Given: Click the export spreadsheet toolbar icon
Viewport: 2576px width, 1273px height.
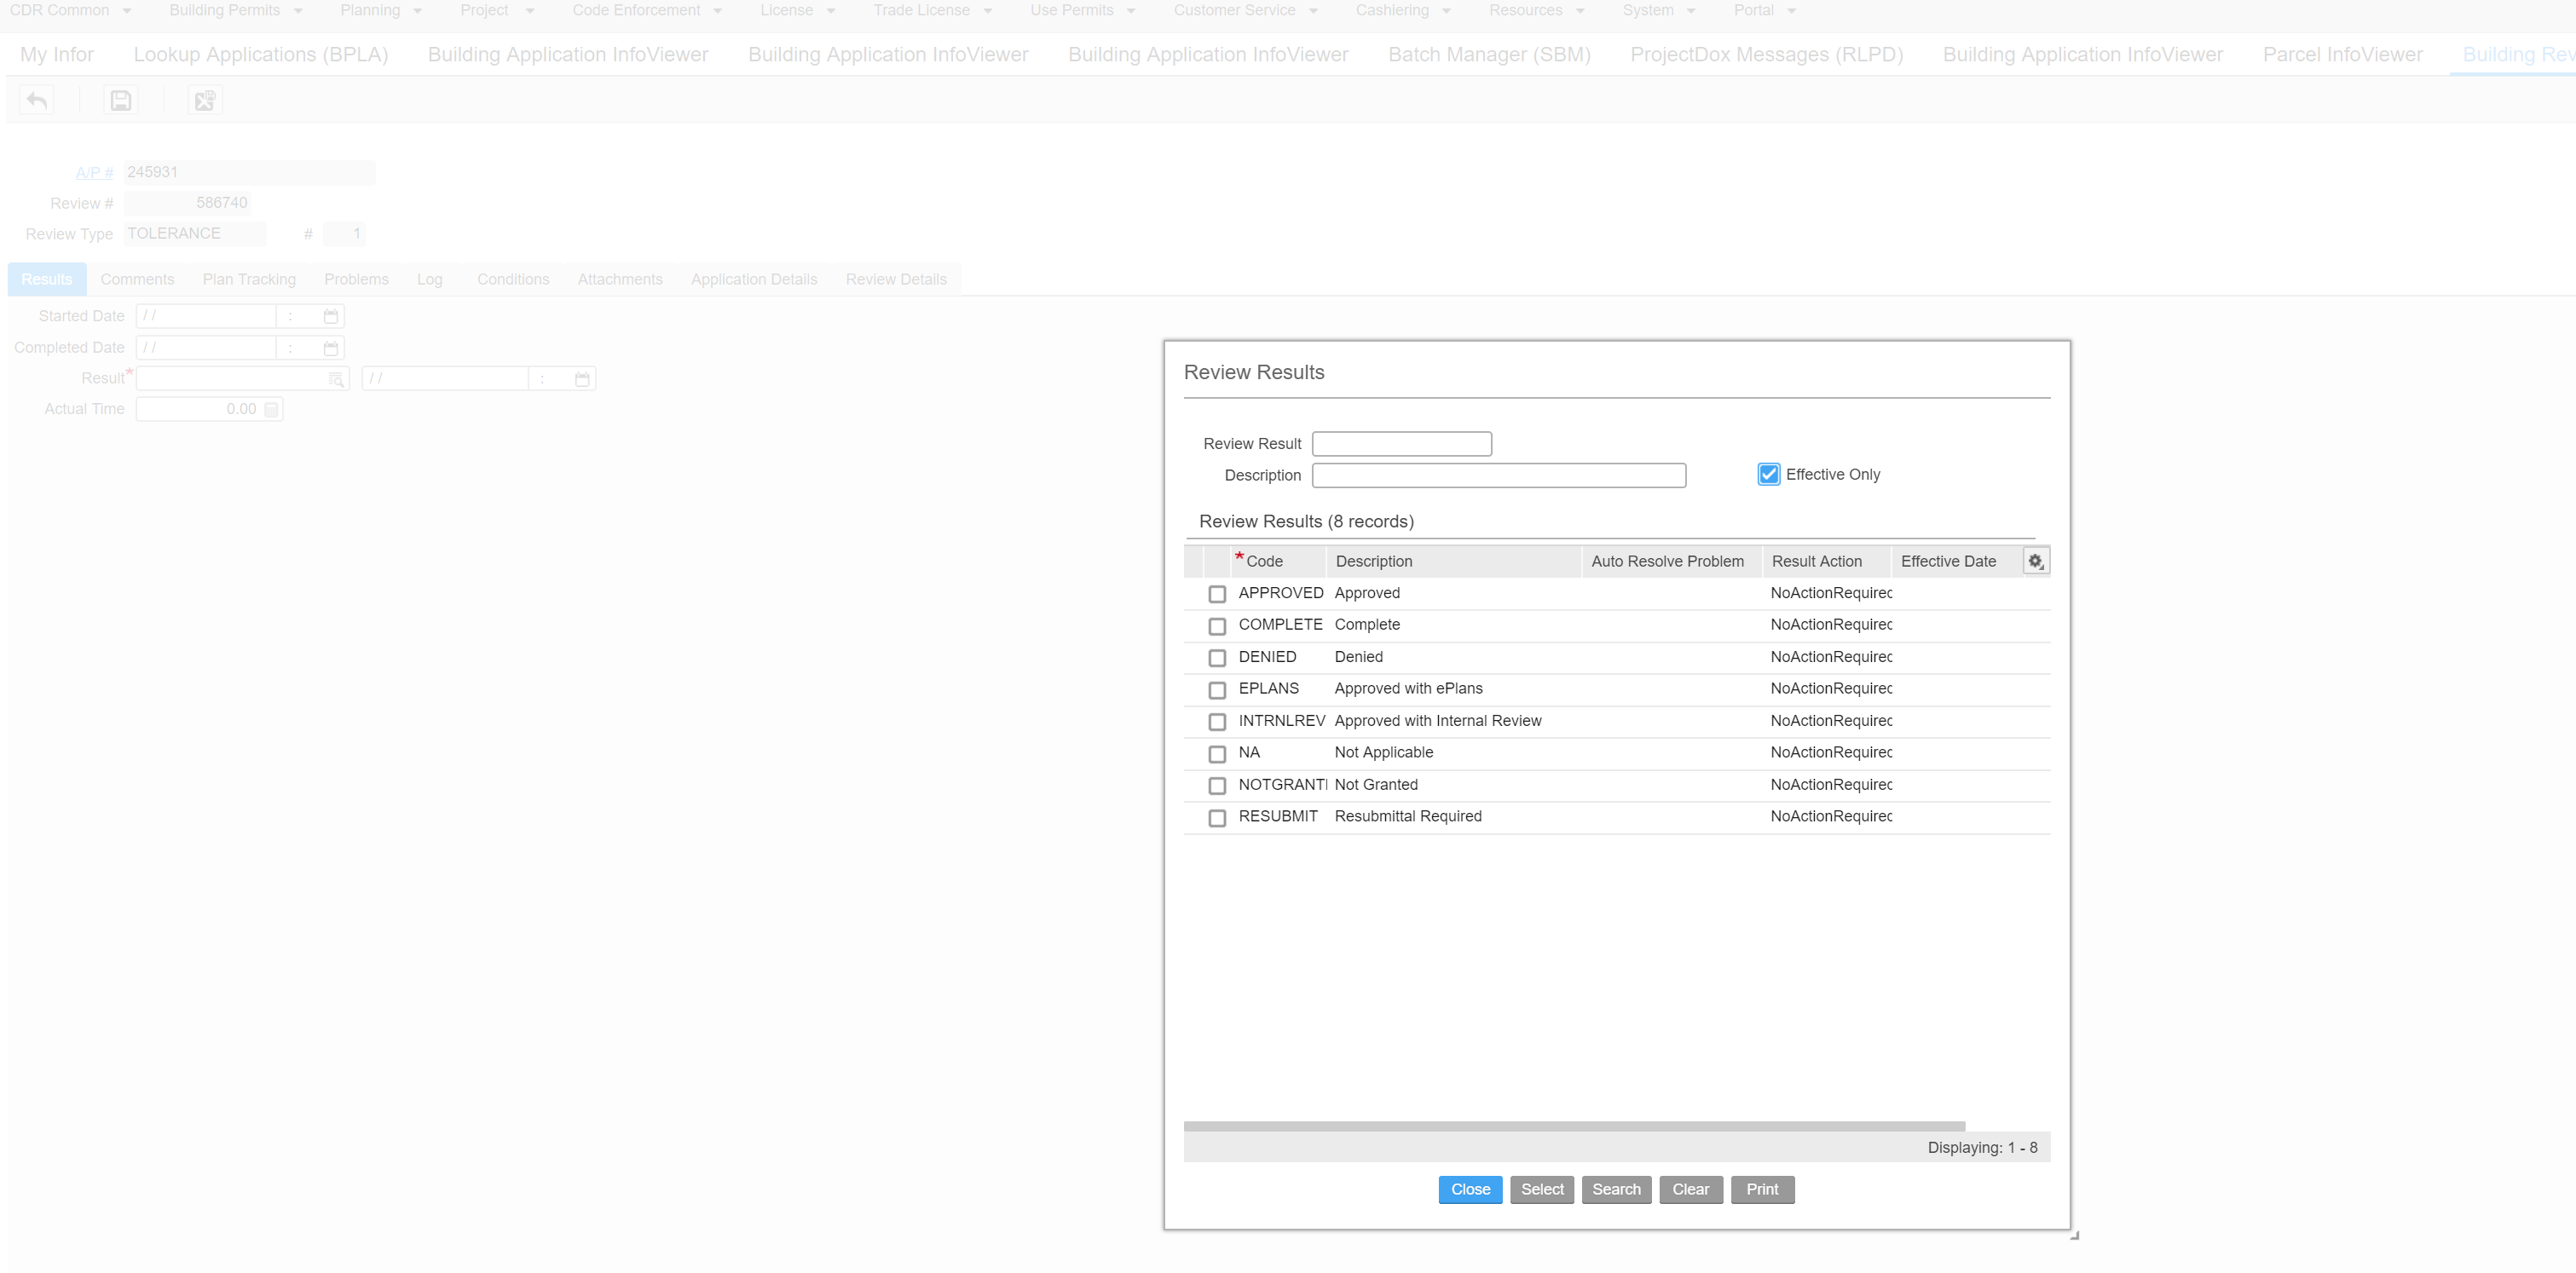Looking at the screenshot, I should pyautogui.click(x=204, y=101).
